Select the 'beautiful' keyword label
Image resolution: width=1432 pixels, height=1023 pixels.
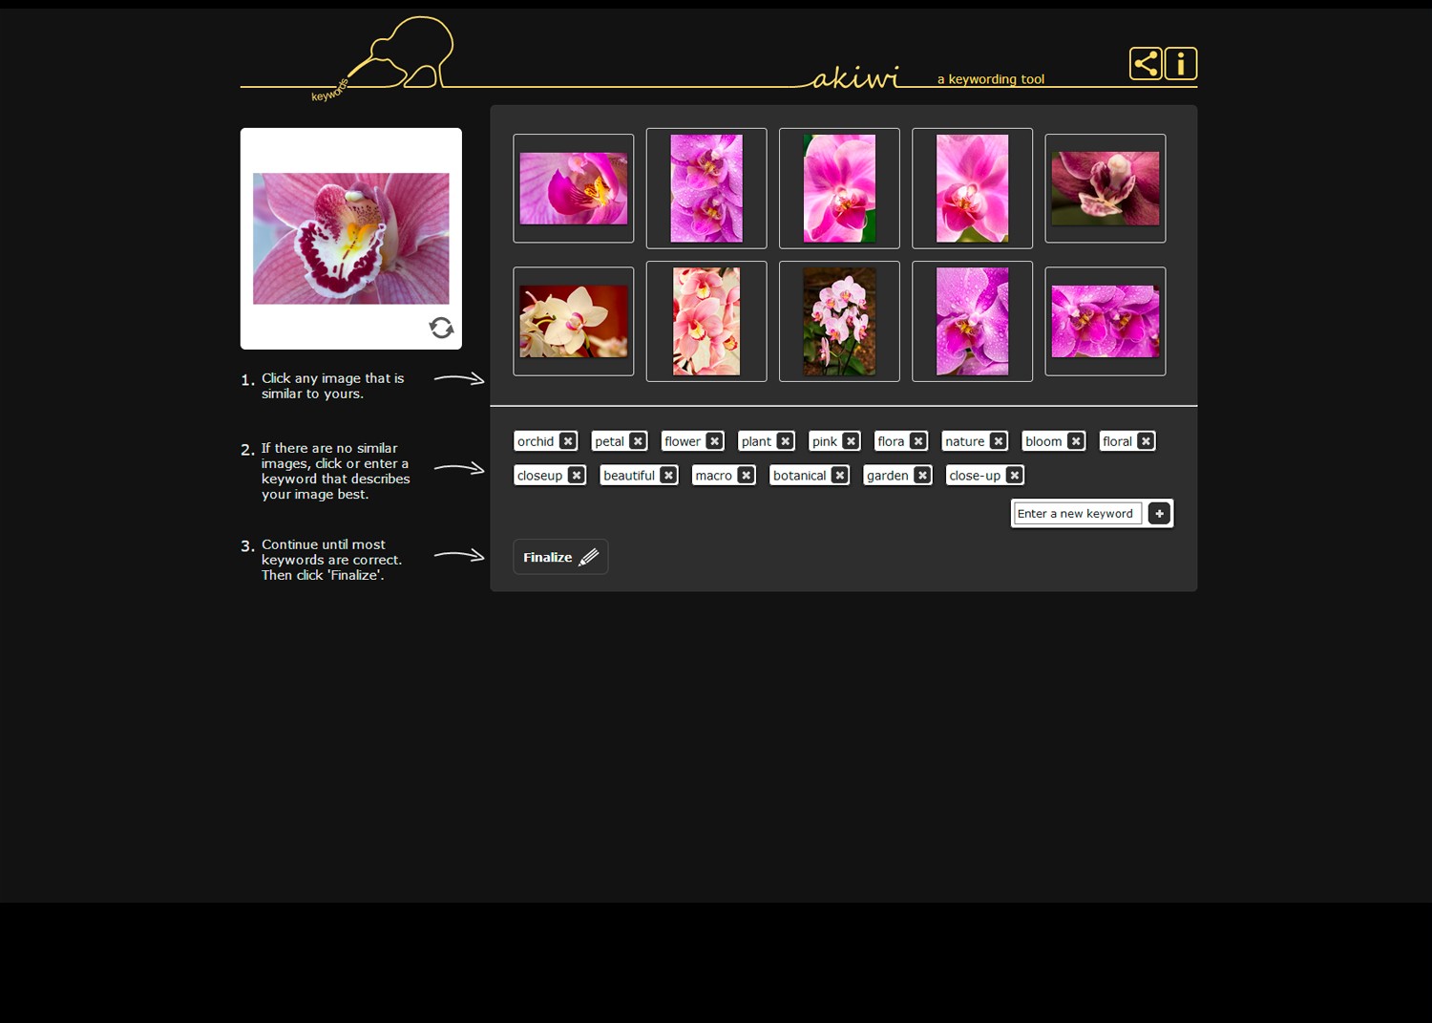pos(629,475)
